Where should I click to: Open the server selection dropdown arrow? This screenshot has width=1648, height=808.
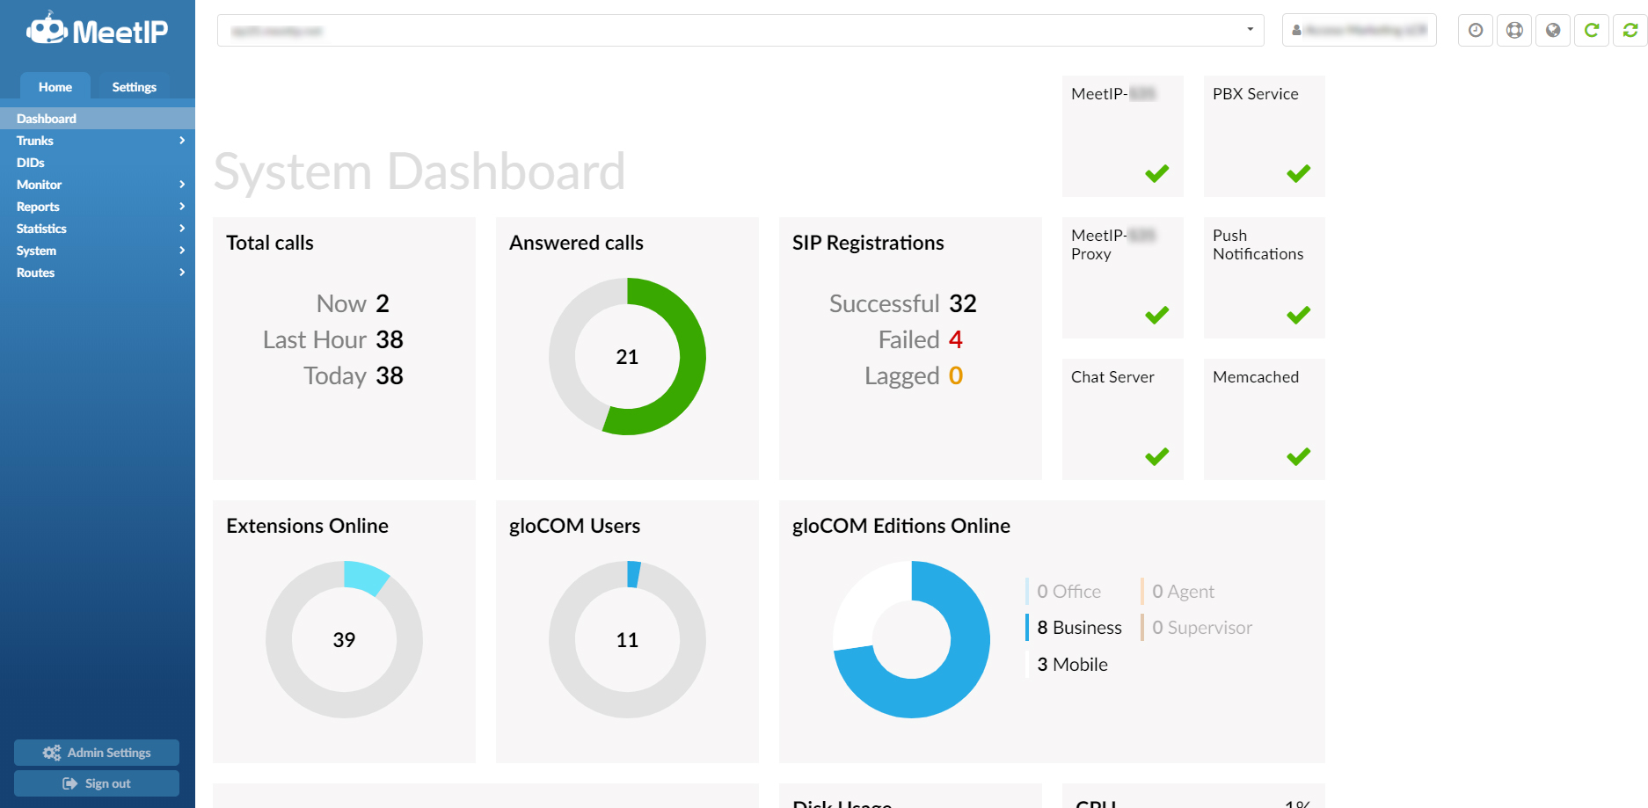tap(1250, 30)
